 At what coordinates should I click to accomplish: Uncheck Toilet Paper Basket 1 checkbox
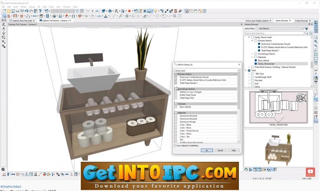(x=176, y=83)
